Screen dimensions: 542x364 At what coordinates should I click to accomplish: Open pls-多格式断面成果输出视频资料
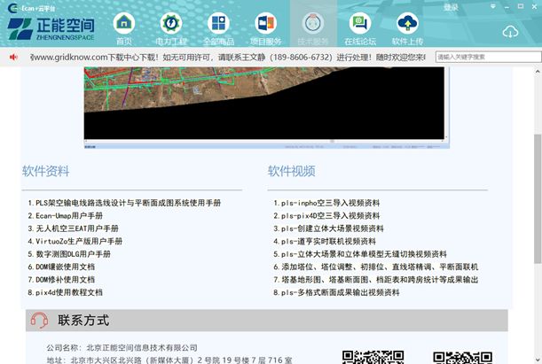(336, 292)
